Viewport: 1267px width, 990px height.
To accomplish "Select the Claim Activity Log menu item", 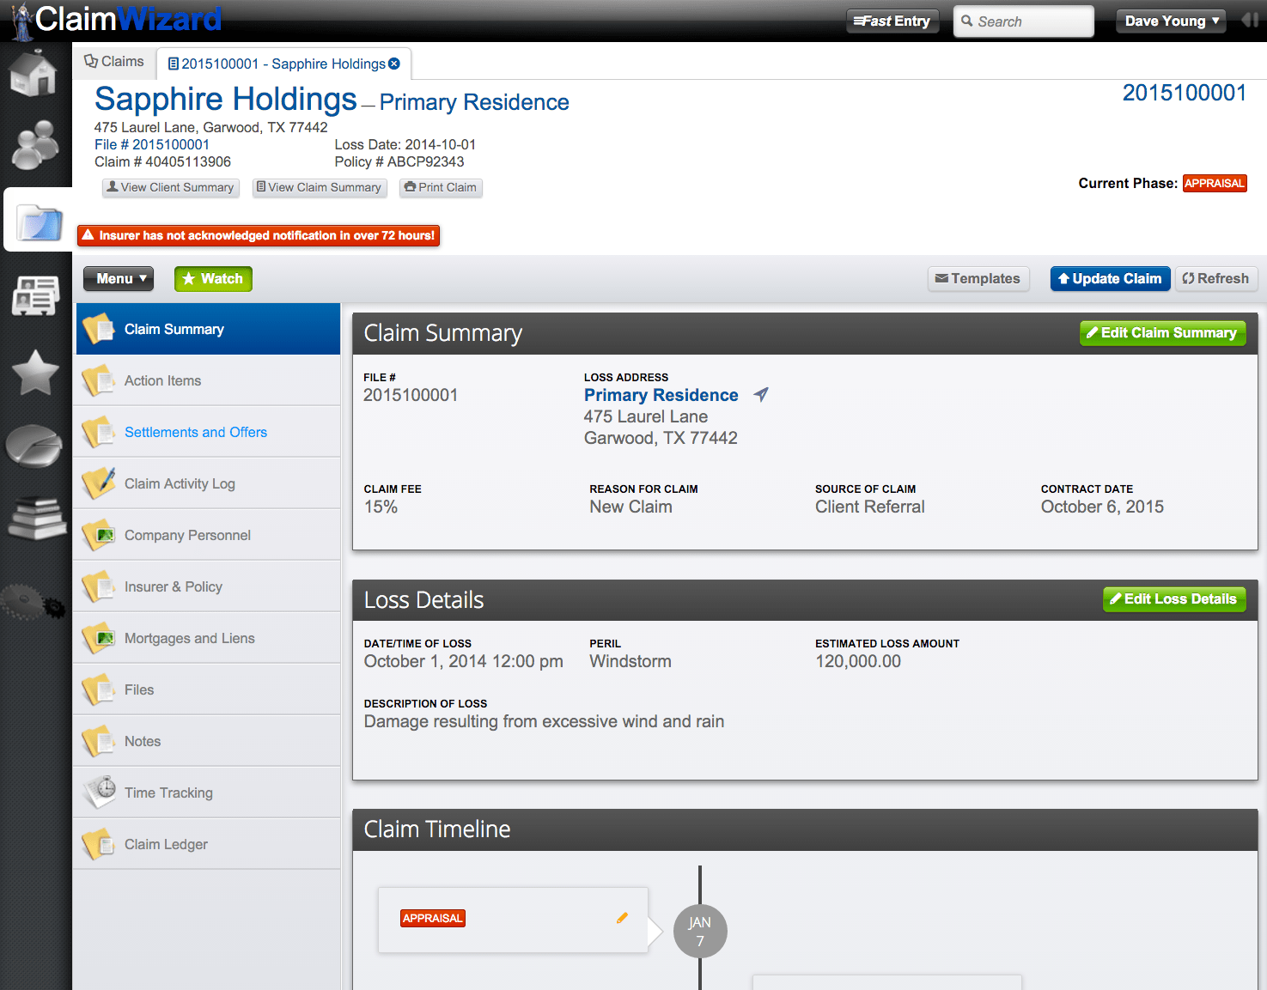I will (180, 483).
